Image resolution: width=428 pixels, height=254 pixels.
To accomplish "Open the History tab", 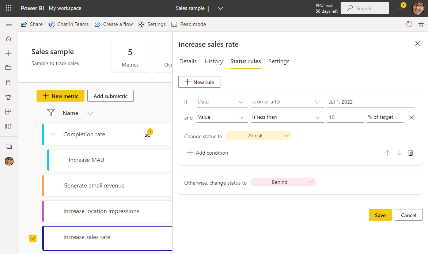I will click(213, 61).
